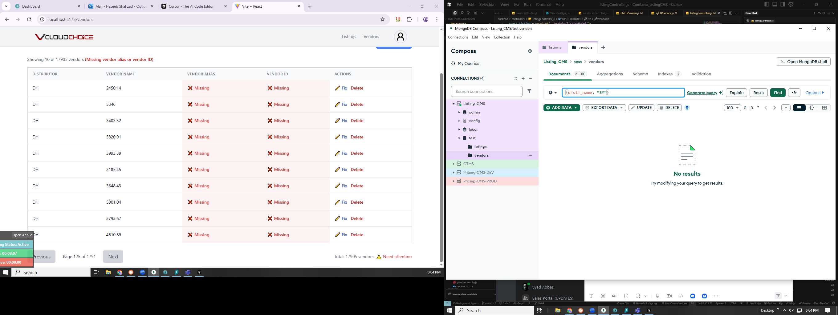Viewport: 838px width, 315px height.
Task: Collapse the Listing_CMS connection tree
Action: pyautogui.click(x=454, y=104)
